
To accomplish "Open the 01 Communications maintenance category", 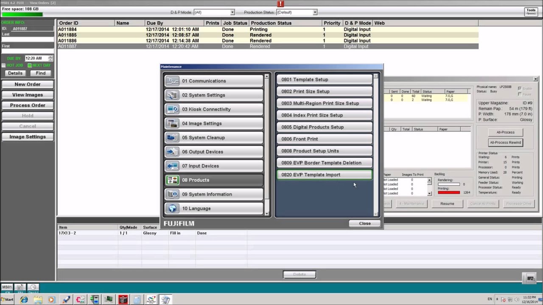I will point(214,81).
